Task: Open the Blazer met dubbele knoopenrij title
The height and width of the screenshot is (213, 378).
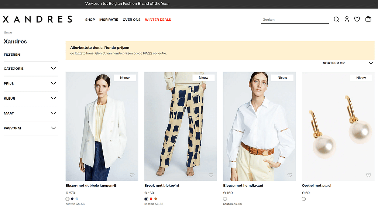Action: pyautogui.click(x=91, y=186)
